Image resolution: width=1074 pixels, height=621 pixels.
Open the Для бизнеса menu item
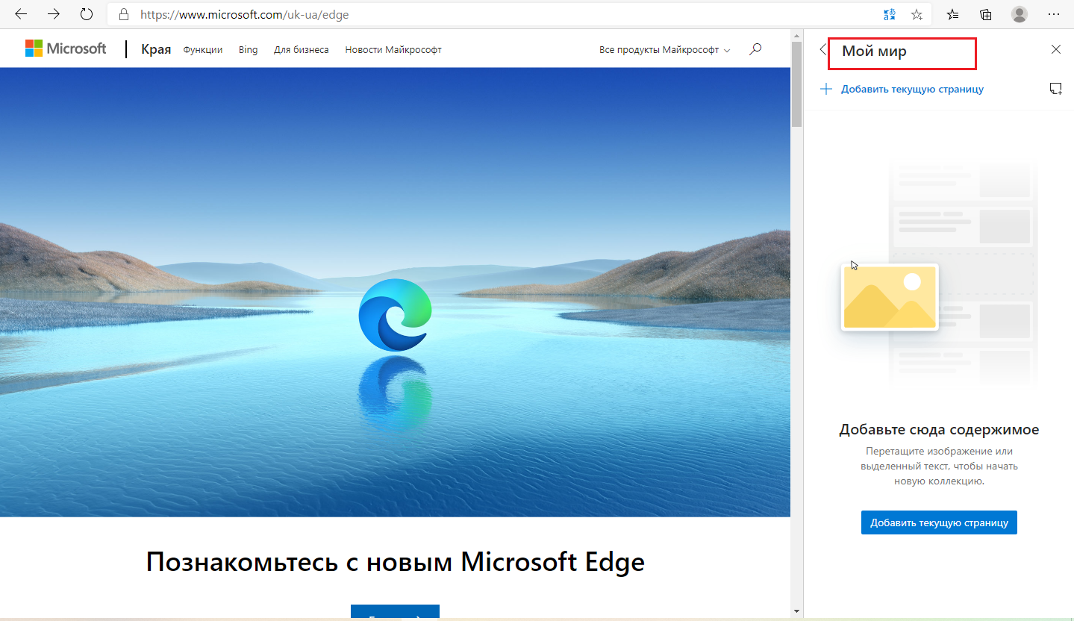[x=302, y=49]
